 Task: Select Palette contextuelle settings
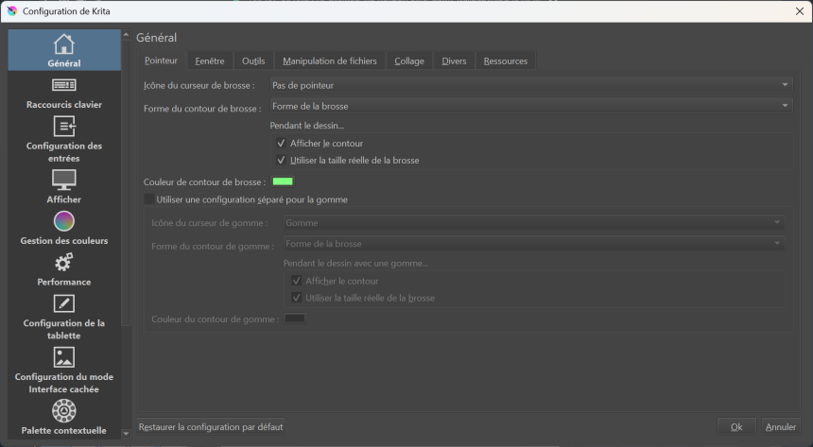coord(63,418)
